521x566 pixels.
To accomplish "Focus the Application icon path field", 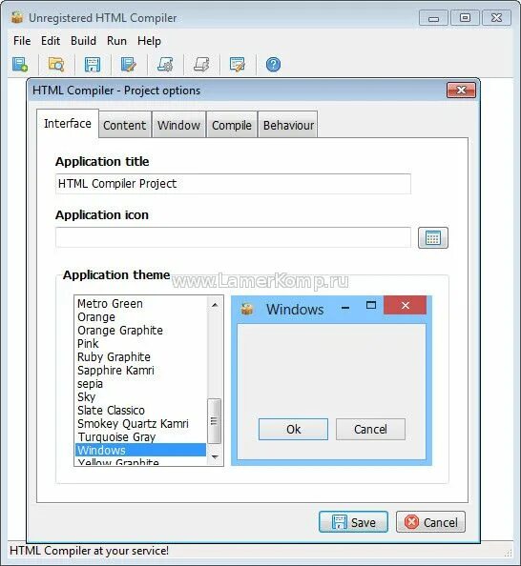I will coord(233,237).
